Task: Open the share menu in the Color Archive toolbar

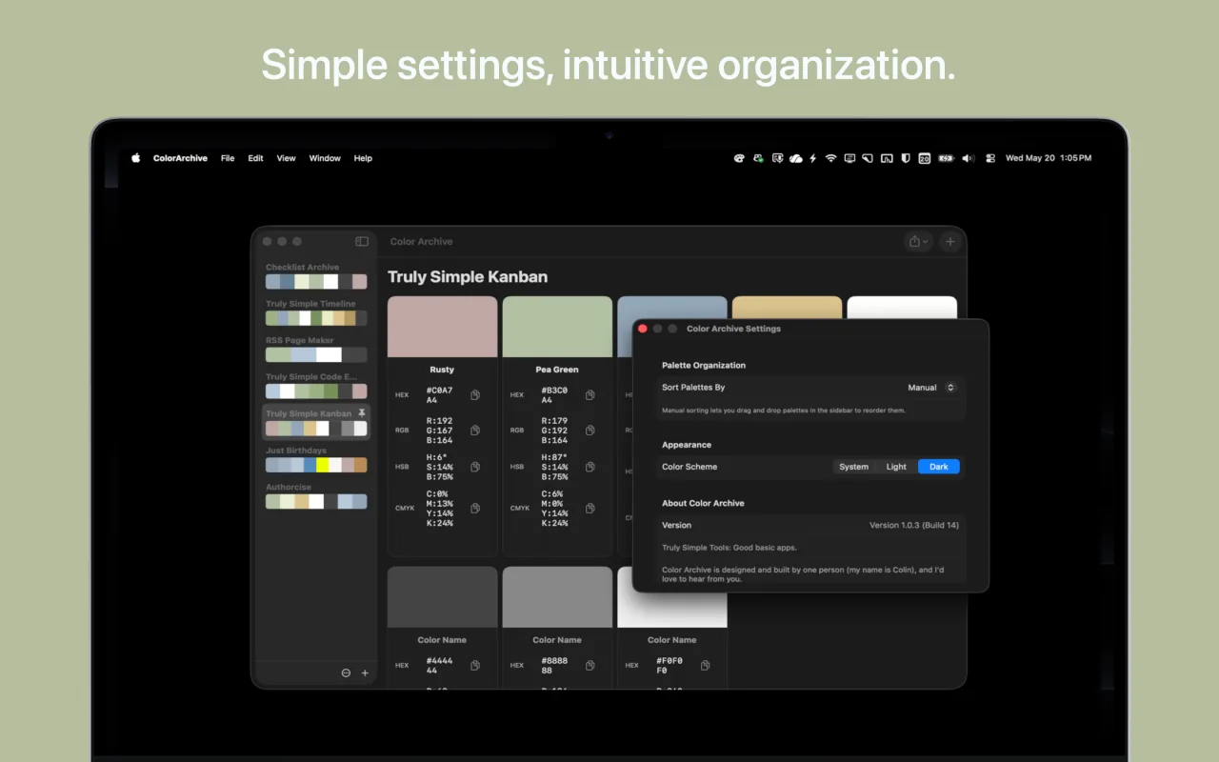Action: [918, 242]
